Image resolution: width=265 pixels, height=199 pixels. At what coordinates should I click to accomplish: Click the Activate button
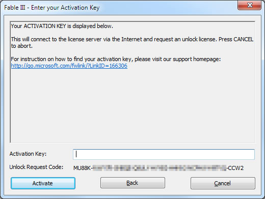43,183
